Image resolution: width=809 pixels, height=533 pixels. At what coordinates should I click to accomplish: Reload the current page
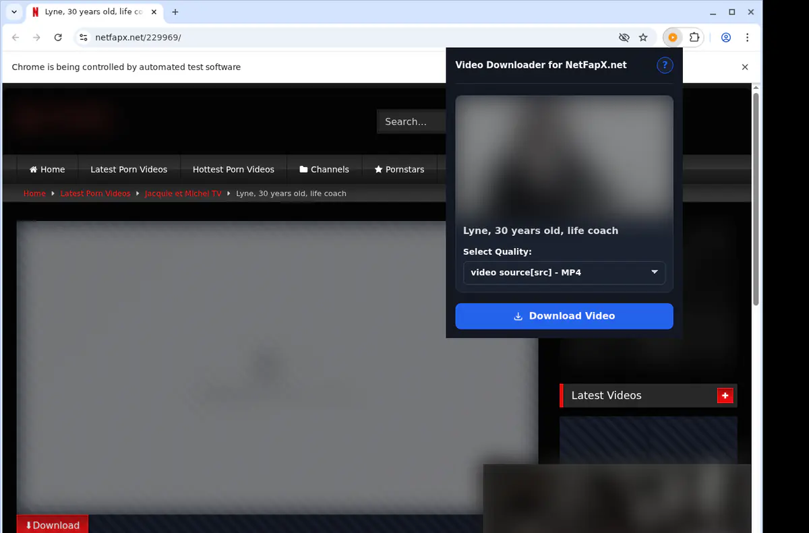click(x=59, y=38)
